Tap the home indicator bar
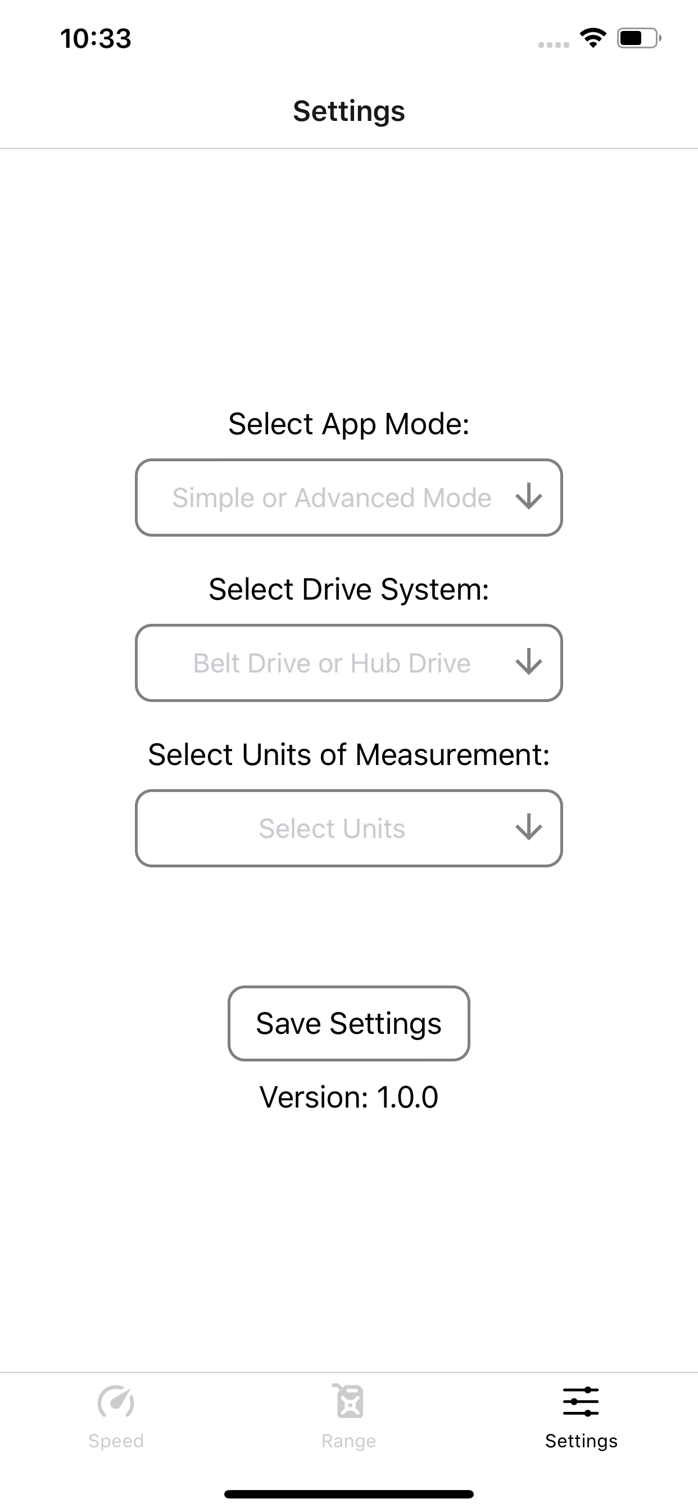 tap(349, 1494)
